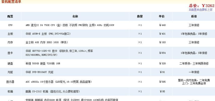Click the CG-231S 机箱 name
215x101 pixels.
coord(53,91)
